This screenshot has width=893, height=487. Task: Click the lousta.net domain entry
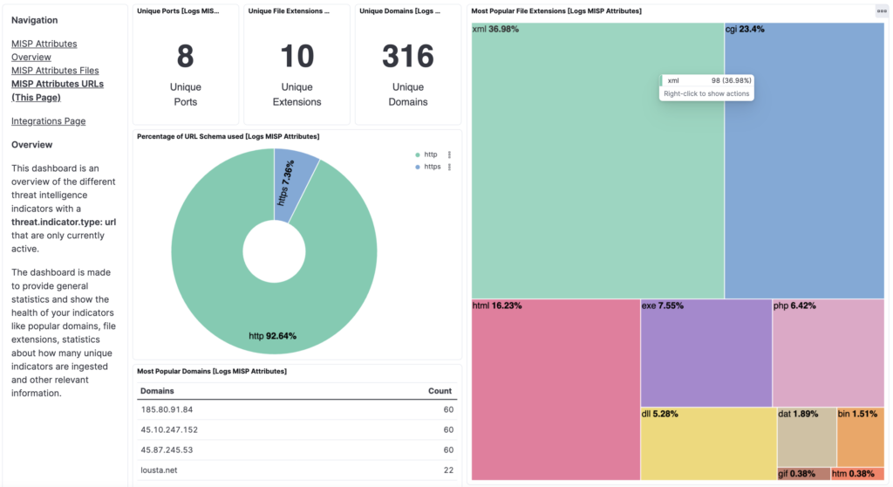(160, 470)
